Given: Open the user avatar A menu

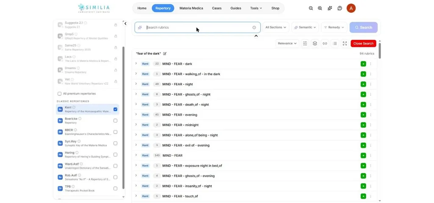Looking at the screenshot, I should tap(351, 8).
